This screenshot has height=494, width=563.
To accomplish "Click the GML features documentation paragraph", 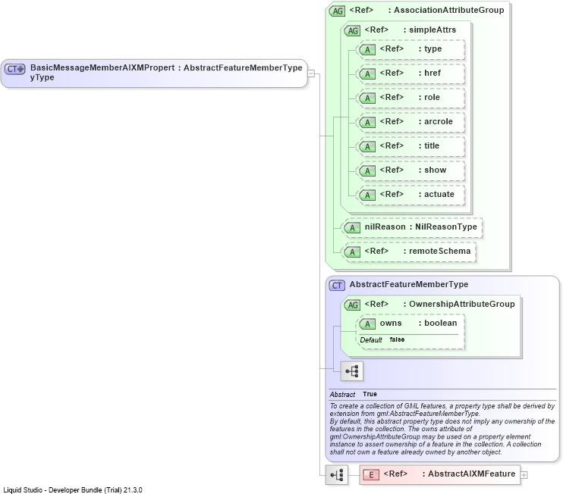I will pos(442,429).
